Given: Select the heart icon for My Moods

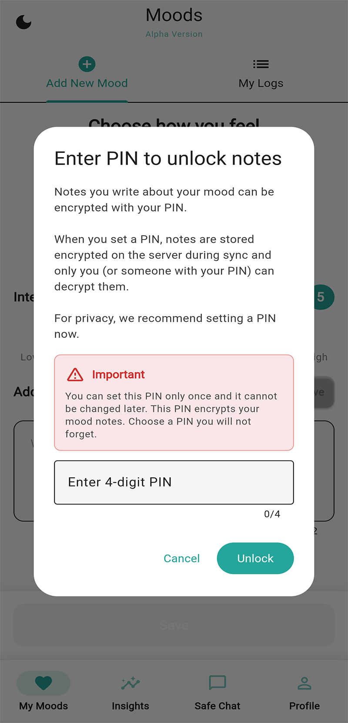Looking at the screenshot, I should [x=43, y=683].
